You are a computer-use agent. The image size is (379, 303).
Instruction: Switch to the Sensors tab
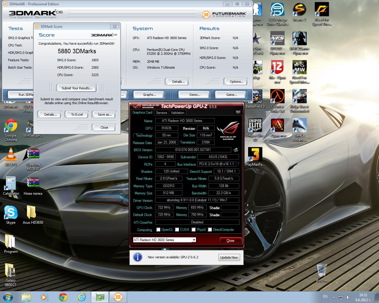coord(161,113)
